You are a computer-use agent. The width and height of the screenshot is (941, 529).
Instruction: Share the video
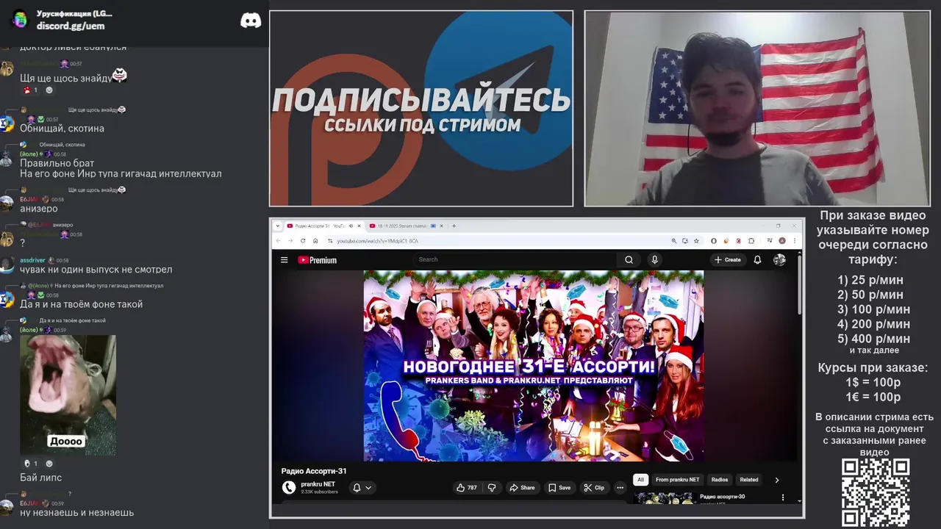click(x=521, y=487)
